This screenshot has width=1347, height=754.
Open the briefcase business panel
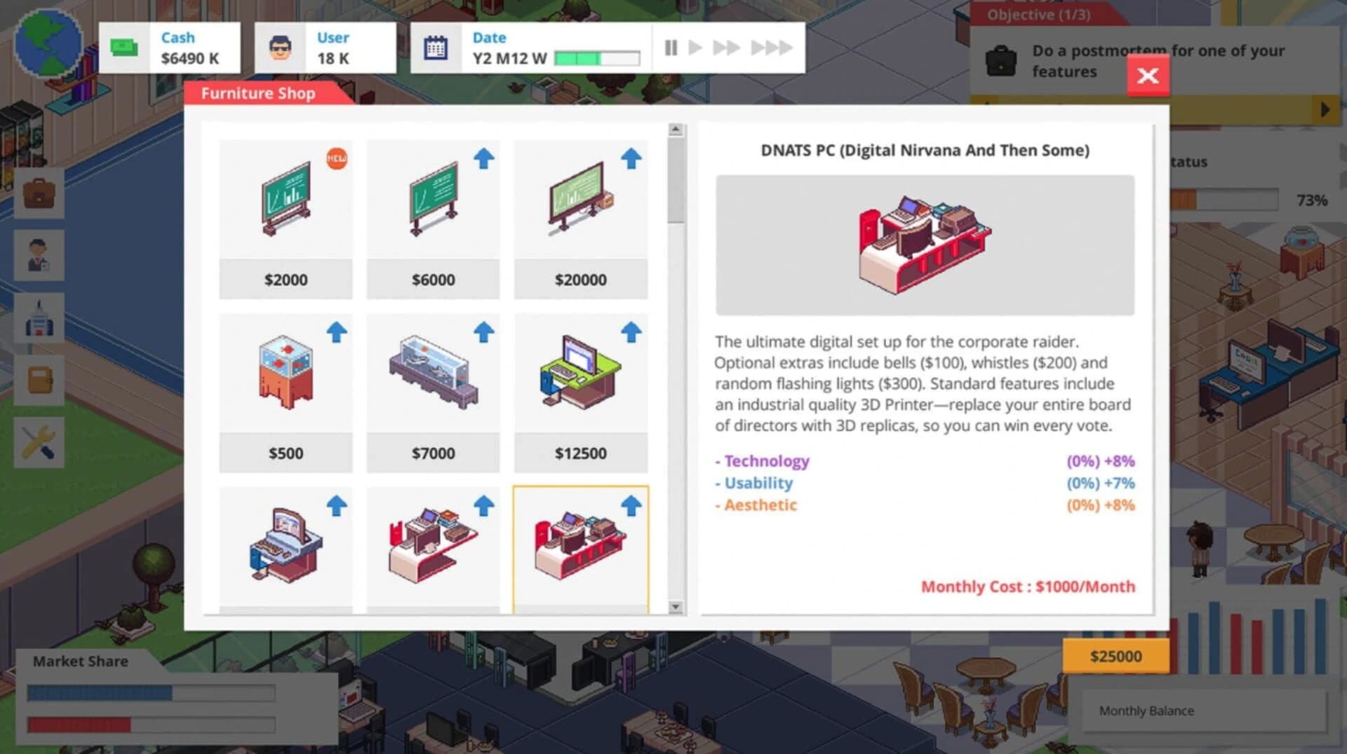coord(39,195)
